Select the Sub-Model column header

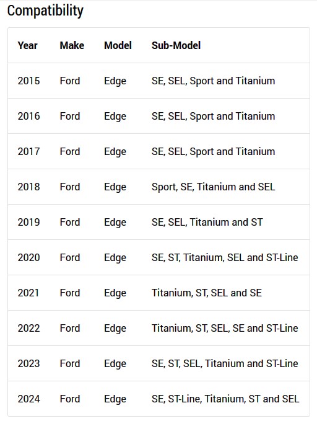176,45
